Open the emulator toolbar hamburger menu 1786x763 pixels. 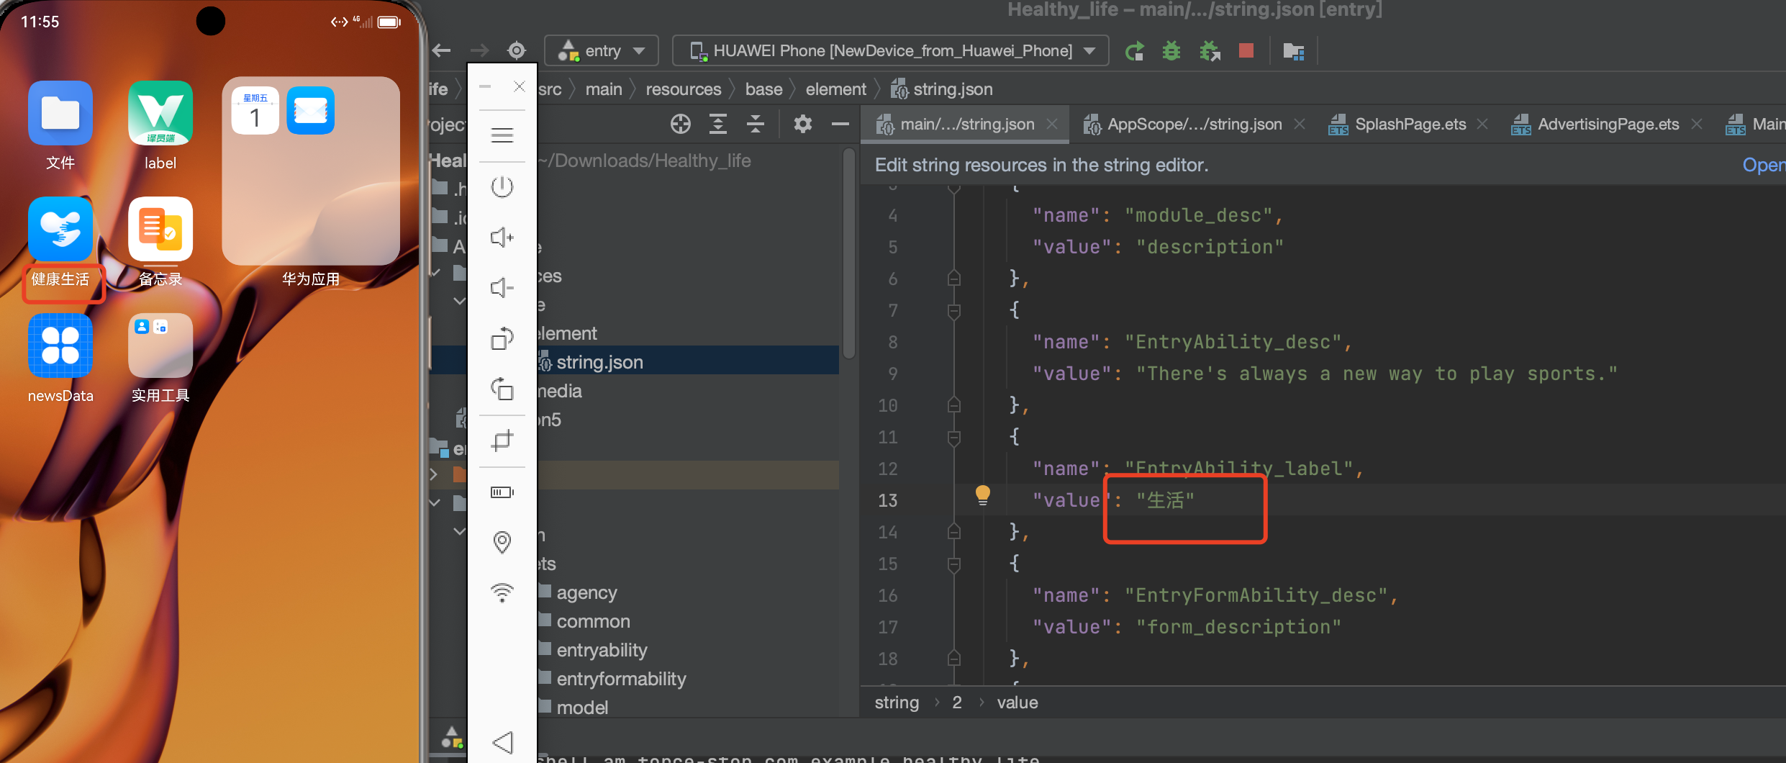tap(502, 135)
